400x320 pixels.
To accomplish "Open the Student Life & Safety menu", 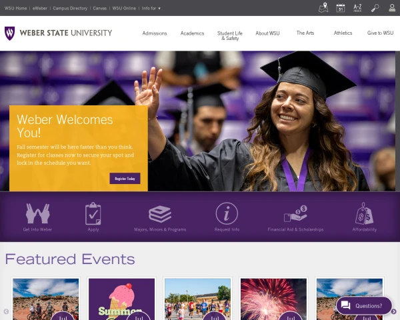I will (230, 36).
